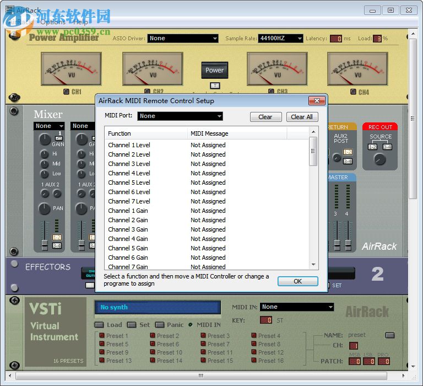The image size is (423, 386).
Task: Click the channel 1 volume fader
Action: tap(45, 244)
